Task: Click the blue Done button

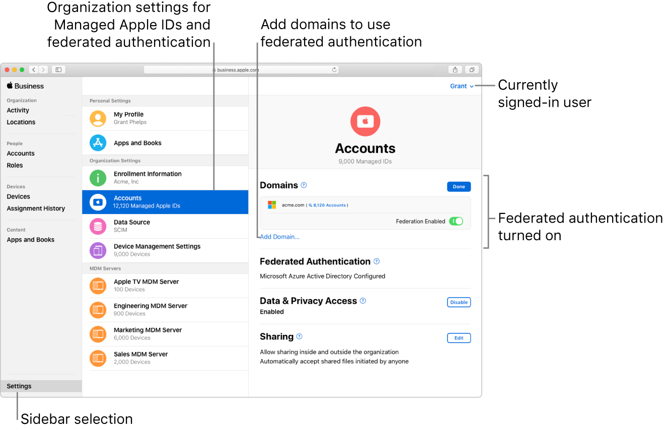Action: coord(459,186)
